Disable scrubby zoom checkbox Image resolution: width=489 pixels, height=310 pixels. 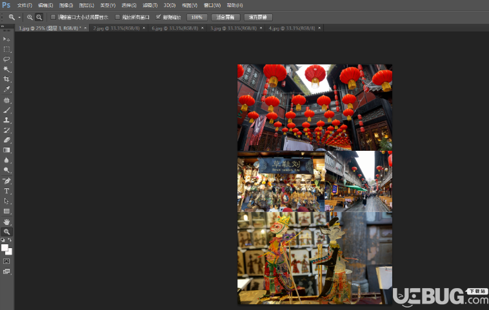coord(159,17)
